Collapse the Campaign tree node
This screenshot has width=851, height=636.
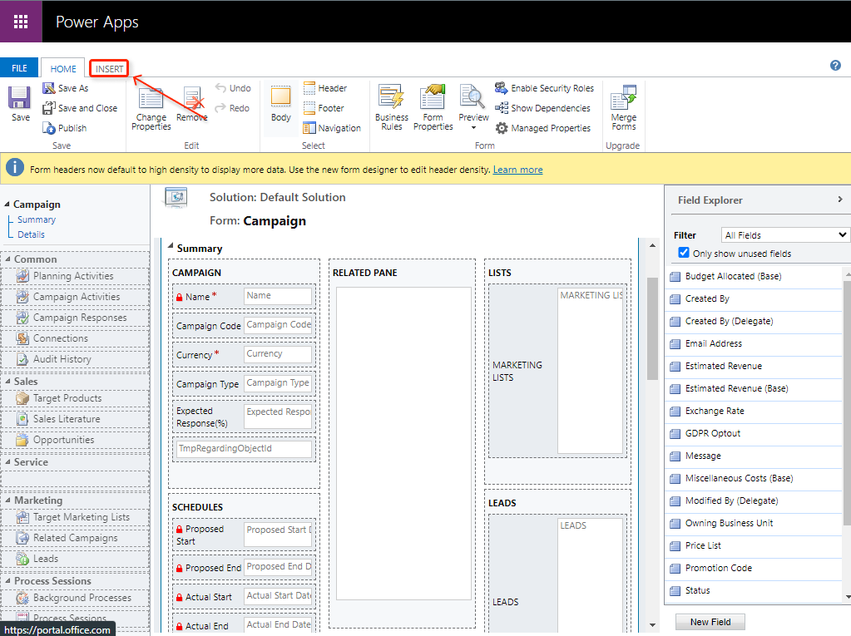tap(7, 204)
